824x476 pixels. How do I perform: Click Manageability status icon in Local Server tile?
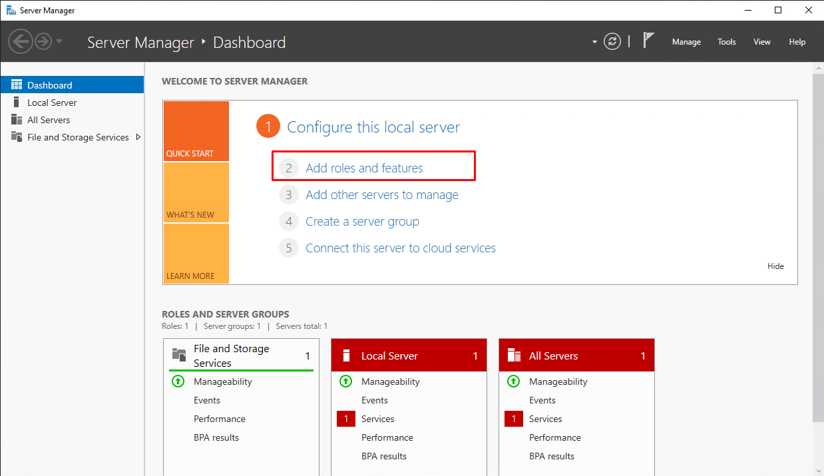click(345, 381)
